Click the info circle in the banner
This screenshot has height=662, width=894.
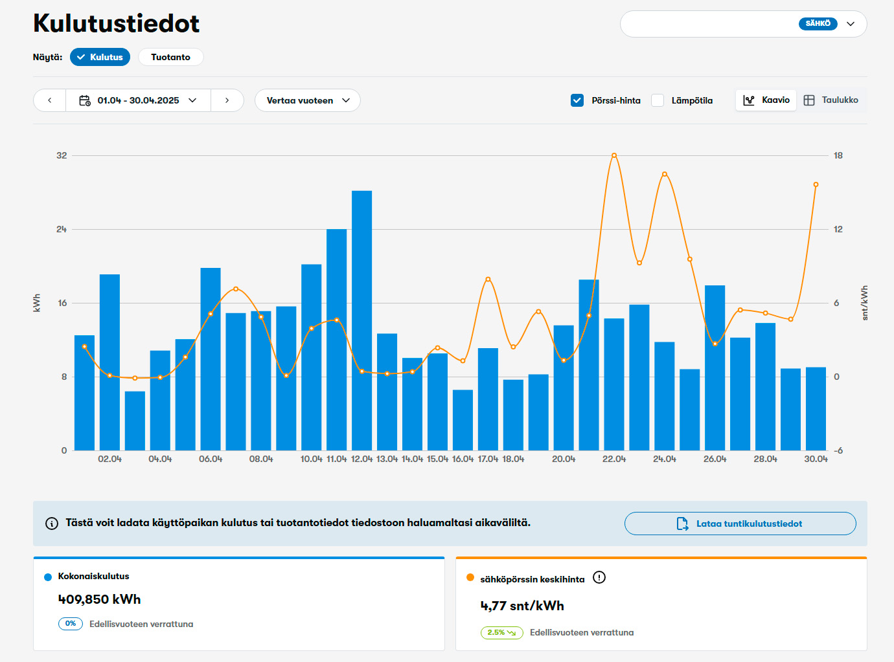[52, 524]
